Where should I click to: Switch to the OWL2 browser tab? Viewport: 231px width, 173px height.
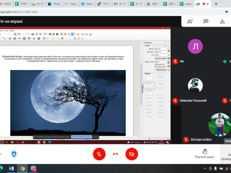click(x=8, y=4)
